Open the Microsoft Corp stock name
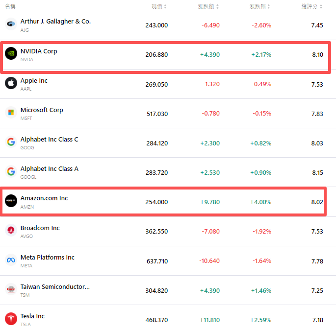336x332 pixels. coord(42,110)
